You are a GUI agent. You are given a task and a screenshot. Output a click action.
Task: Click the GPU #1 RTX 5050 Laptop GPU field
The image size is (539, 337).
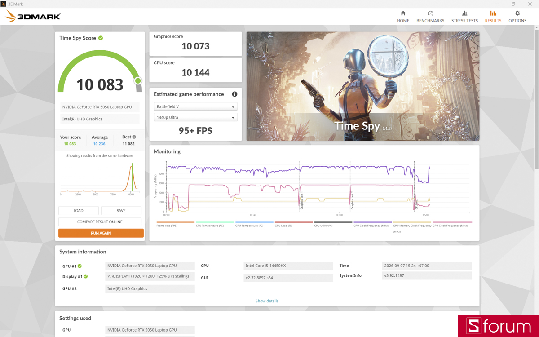pos(150,266)
